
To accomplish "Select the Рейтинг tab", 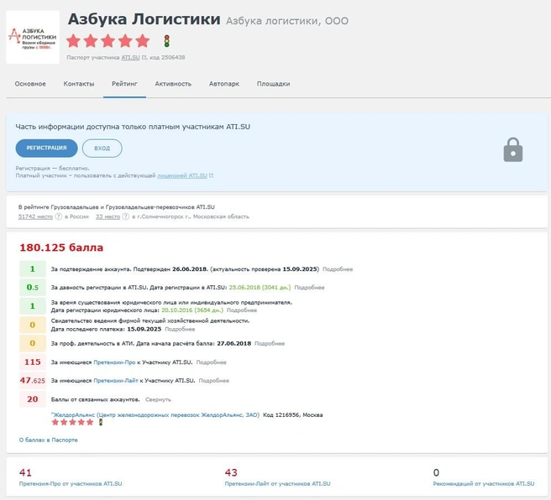I will (124, 84).
